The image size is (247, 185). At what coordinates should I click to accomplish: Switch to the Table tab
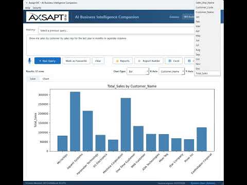tap(33, 79)
